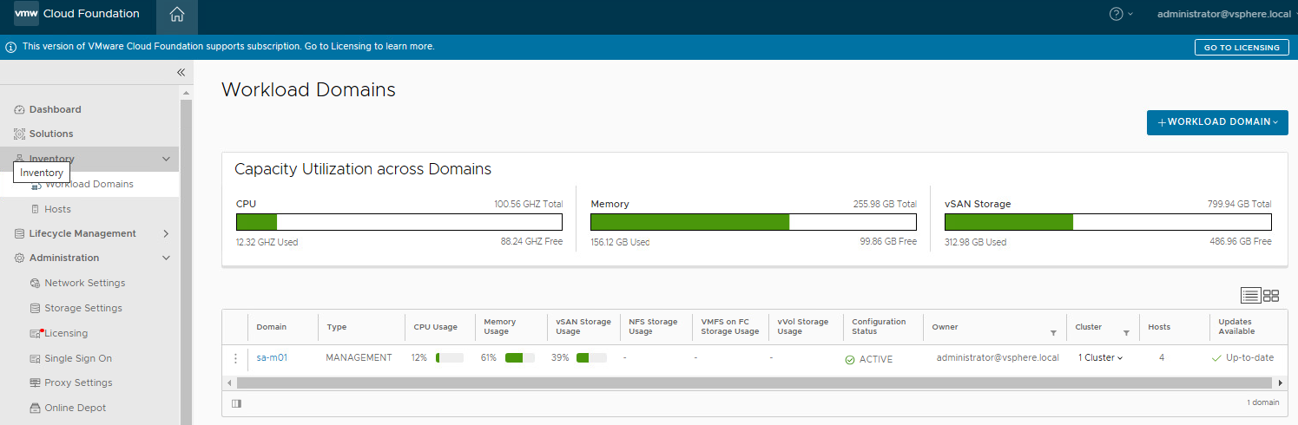Open the sa-m01 domain link
The image size is (1298, 425).
click(x=272, y=358)
